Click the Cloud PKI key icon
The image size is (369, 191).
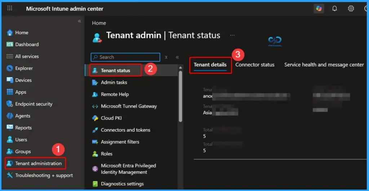click(95, 118)
